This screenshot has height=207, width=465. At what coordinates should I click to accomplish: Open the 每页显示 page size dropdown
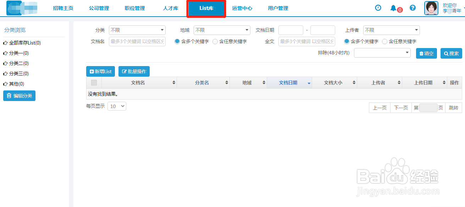117,106
